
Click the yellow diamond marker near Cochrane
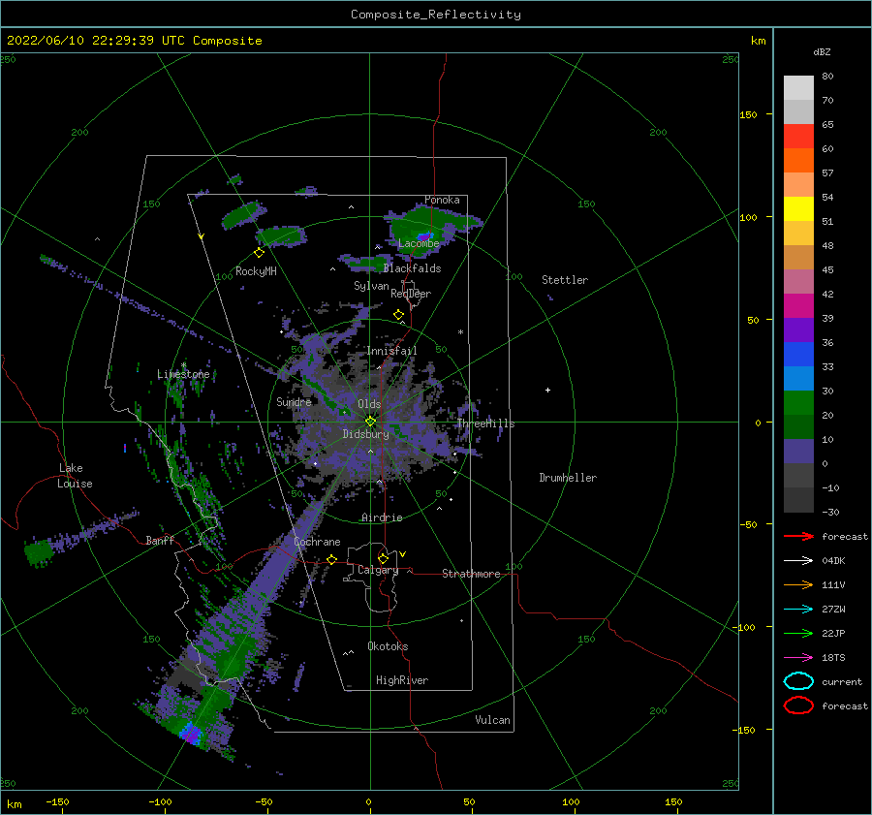332,559
